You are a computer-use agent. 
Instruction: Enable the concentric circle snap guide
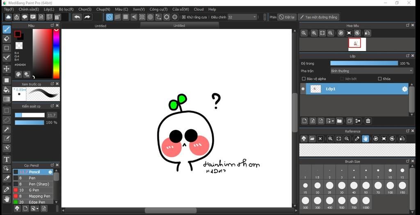pyautogui.click(x=150, y=17)
